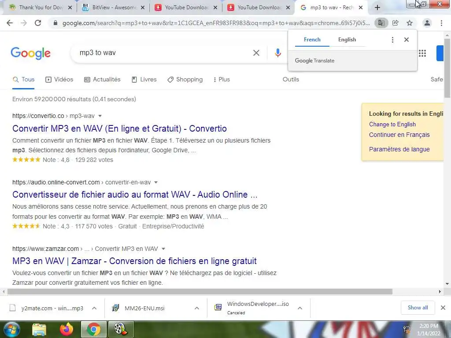
Task: Expand options arrow beside audio.online-convert.com URL
Action: tap(156, 183)
